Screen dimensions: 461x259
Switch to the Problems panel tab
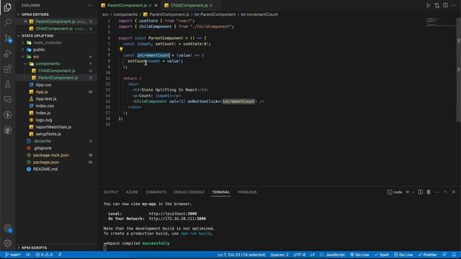click(x=247, y=192)
